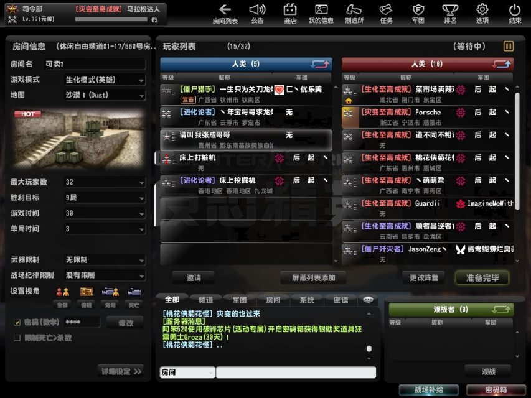The height and width of the screenshot is (398, 531).
Task: Toggle the 限制死亡>杀敌 checkbox
Action: pos(17,338)
